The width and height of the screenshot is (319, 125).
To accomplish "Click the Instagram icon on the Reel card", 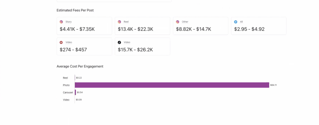I will 119,22.
